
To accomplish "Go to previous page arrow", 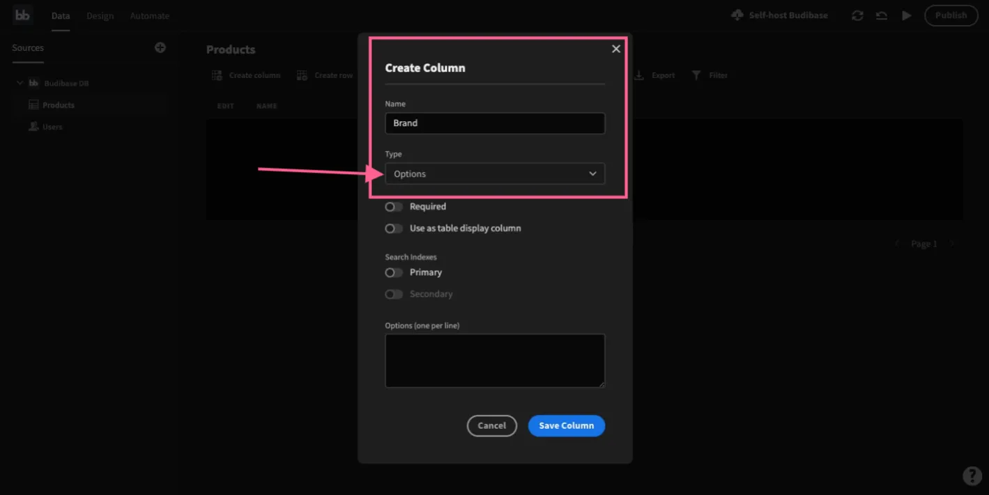I will (897, 244).
